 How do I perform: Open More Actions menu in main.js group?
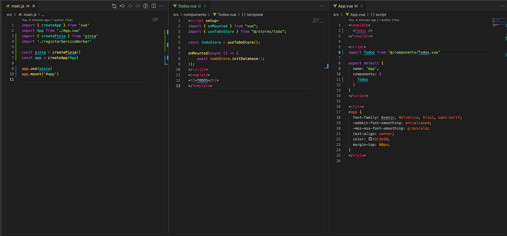[162, 6]
